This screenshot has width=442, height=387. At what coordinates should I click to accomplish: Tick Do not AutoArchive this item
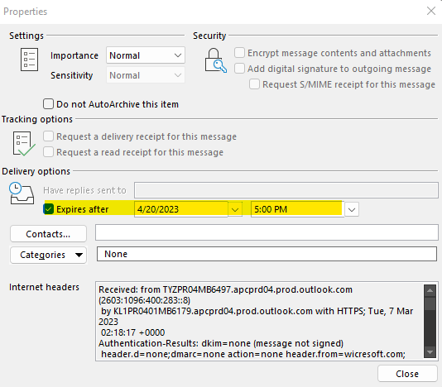(48, 104)
